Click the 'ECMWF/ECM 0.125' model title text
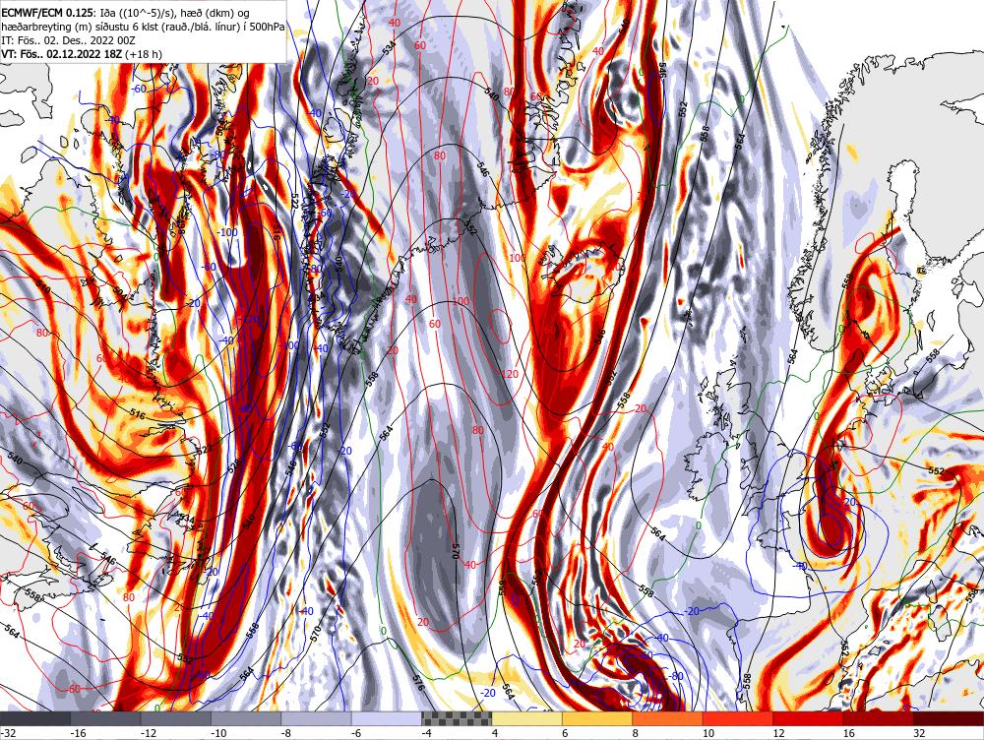 coord(46,12)
